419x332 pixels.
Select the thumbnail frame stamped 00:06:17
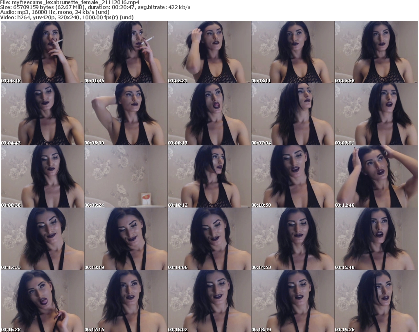pyautogui.click(x=209, y=114)
